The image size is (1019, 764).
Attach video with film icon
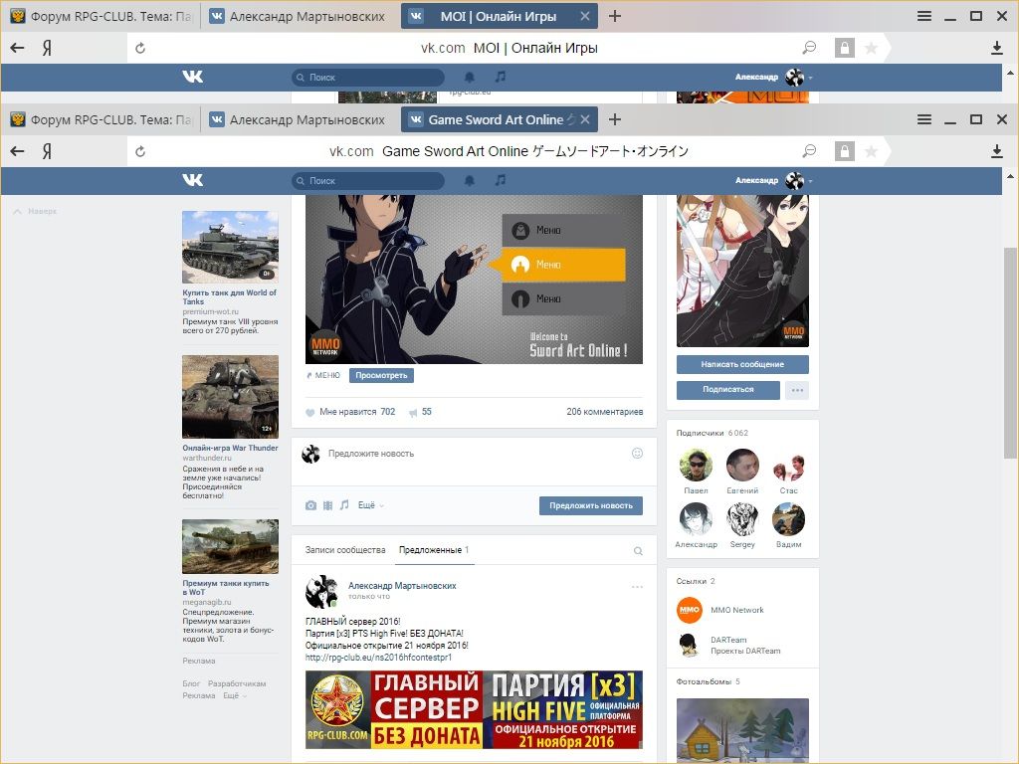pos(327,505)
